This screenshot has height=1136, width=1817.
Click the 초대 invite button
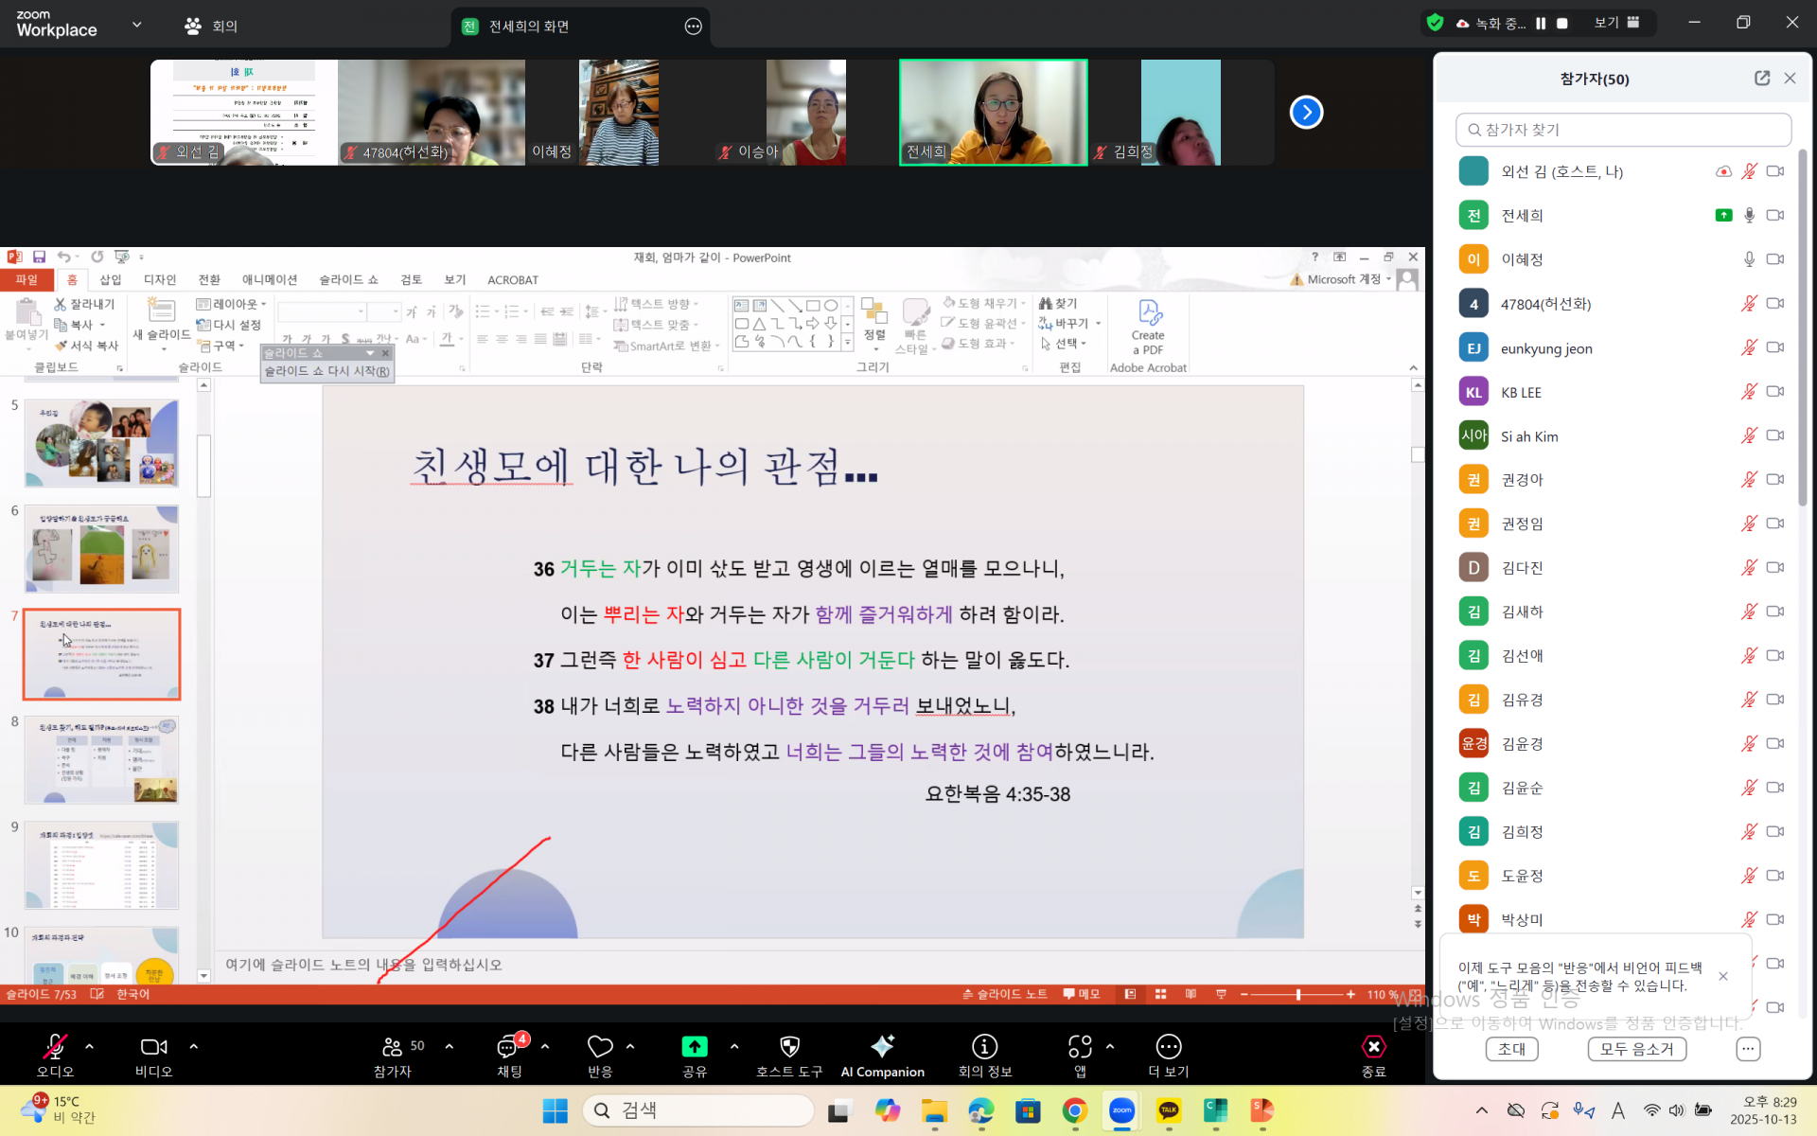(1511, 1049)
